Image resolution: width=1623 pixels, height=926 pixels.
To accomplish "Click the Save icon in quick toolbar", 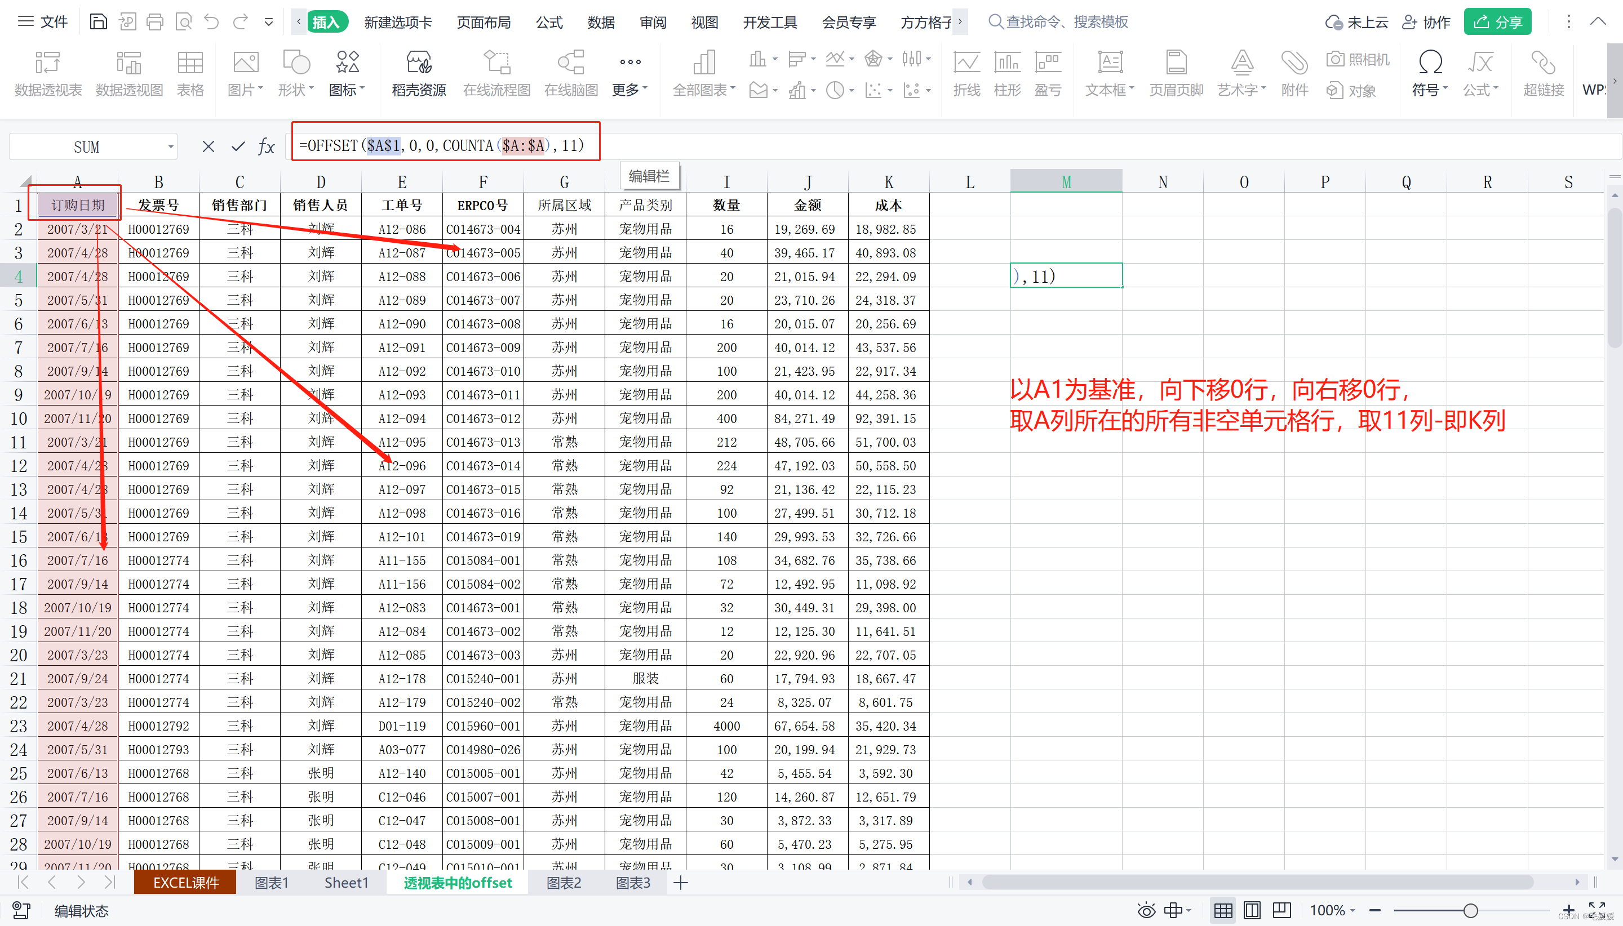I will coord(98,23).
